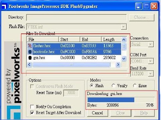The width and height of the screenshot is (161, 120).
Task: Click start address 0x10000
Action: (68, 58)
